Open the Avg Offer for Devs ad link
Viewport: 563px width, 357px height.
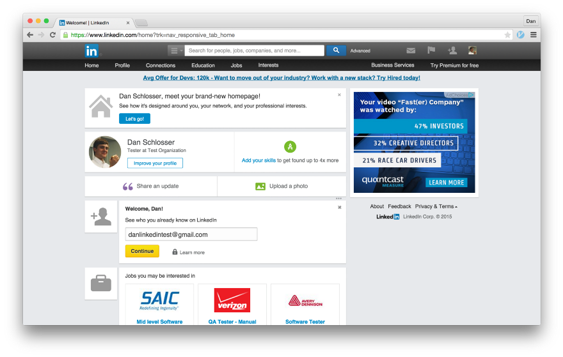[281, 78]
